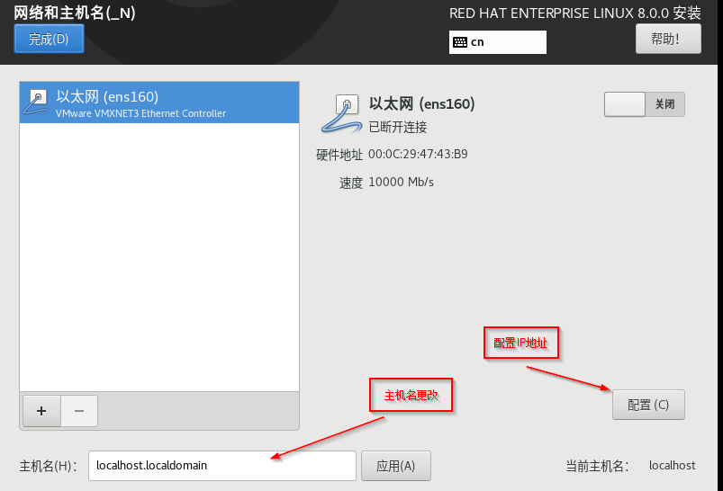This screenshot has height=491, width=723.
Task: Apply the hostname with the 应用(A) button
Action: 395,466
